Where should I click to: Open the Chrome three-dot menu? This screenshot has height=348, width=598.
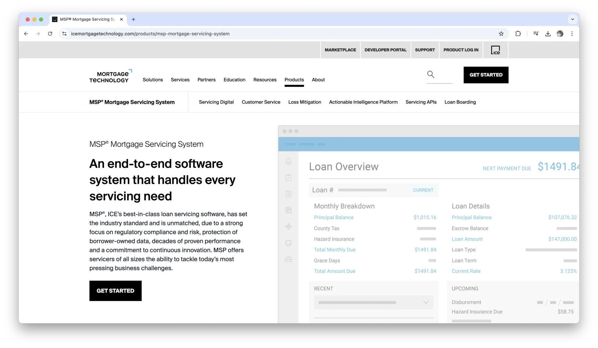click(572, 34)
